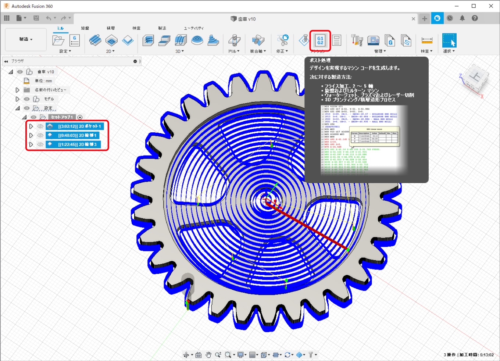The height and width of the screenshot is (361, 500).
Task: Click the measure ruler icon
Action: [426, 40]
